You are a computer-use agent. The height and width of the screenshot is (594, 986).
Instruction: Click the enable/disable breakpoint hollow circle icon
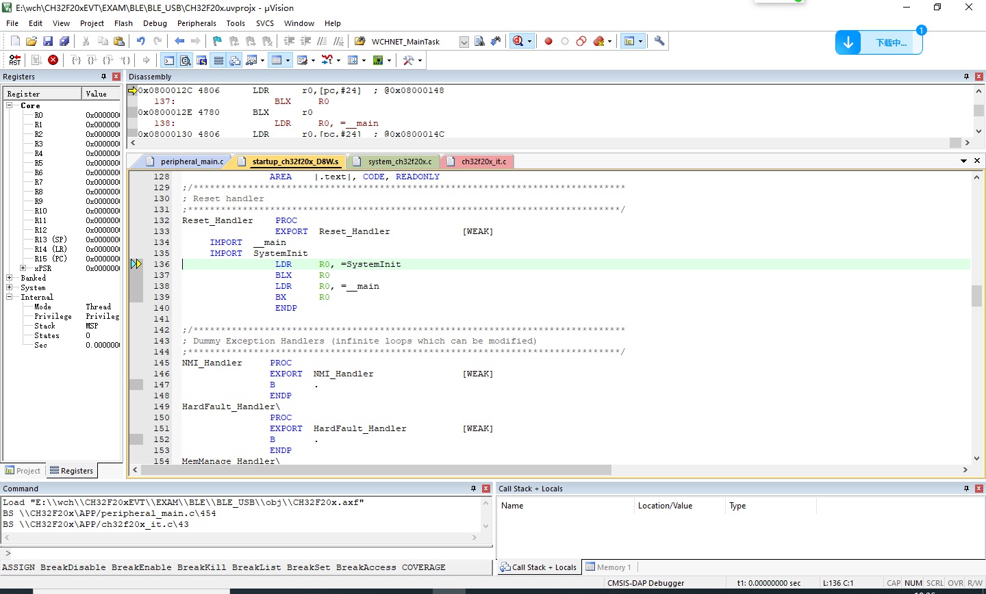pos(565,42)
